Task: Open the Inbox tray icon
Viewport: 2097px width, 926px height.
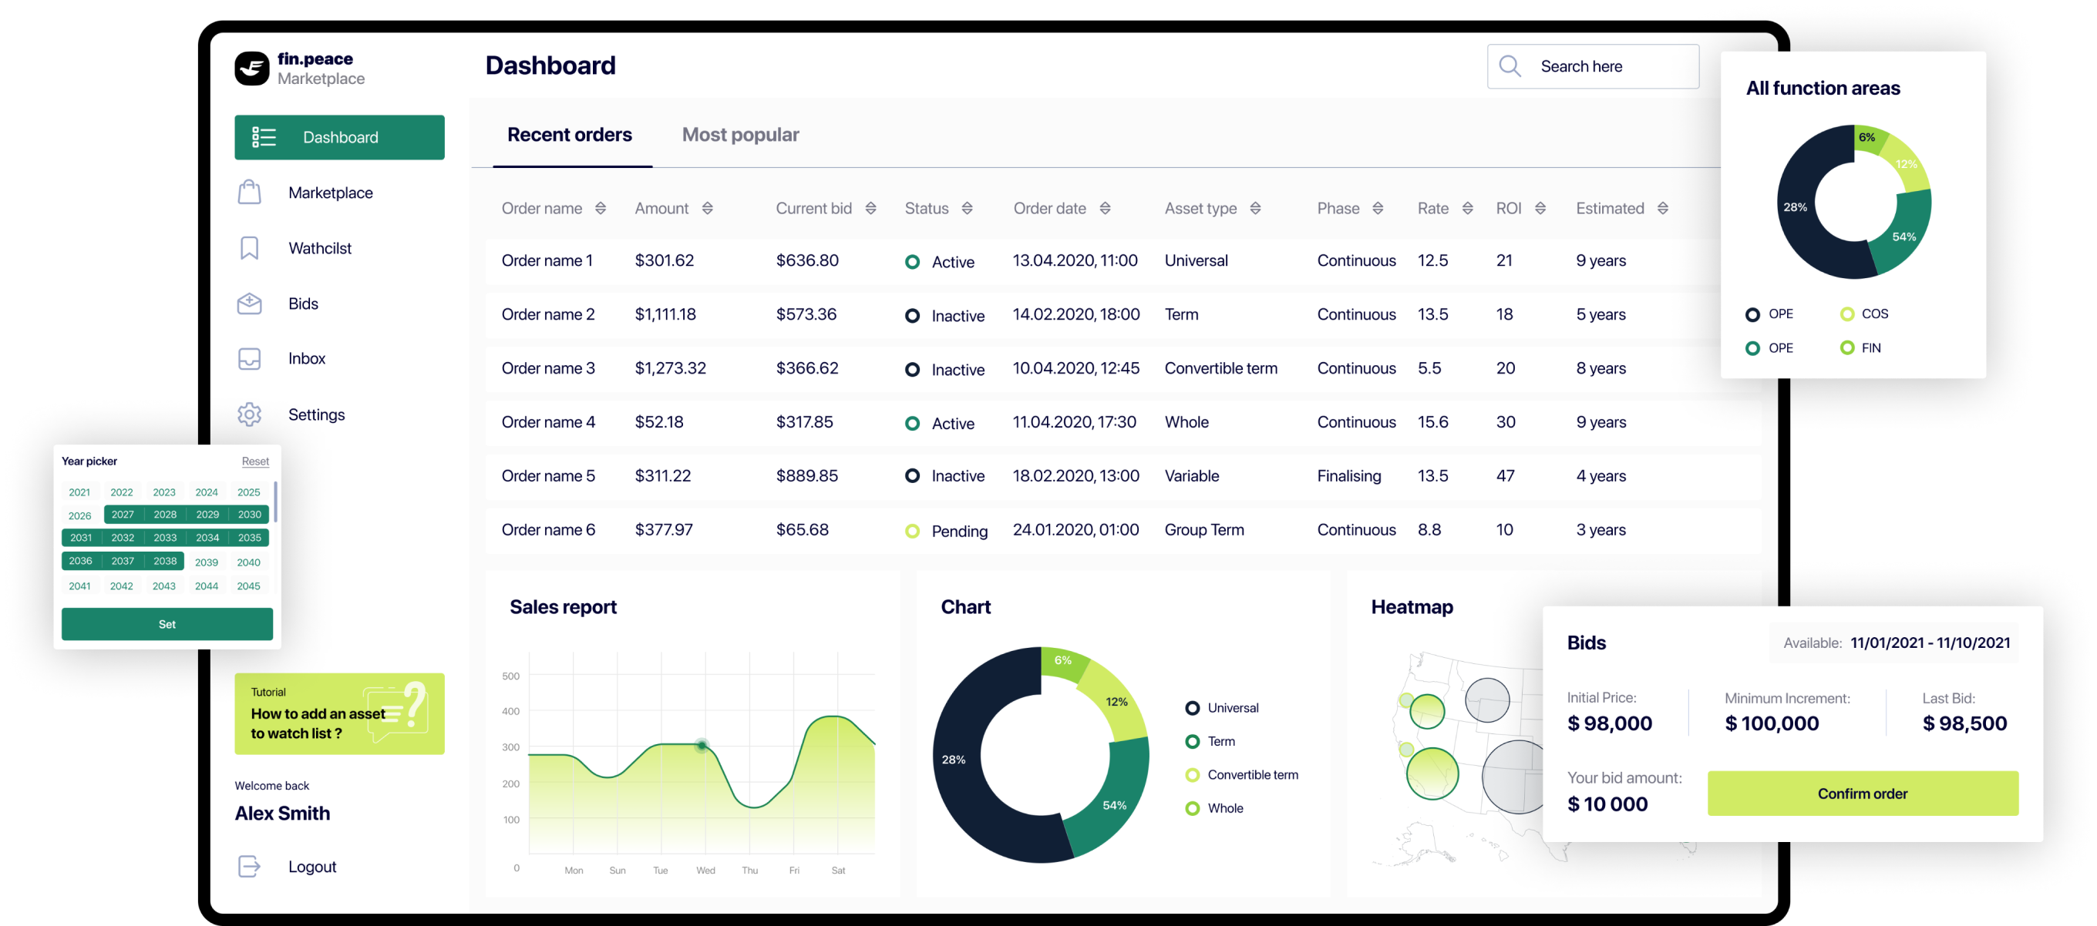Action: point(249,359)
